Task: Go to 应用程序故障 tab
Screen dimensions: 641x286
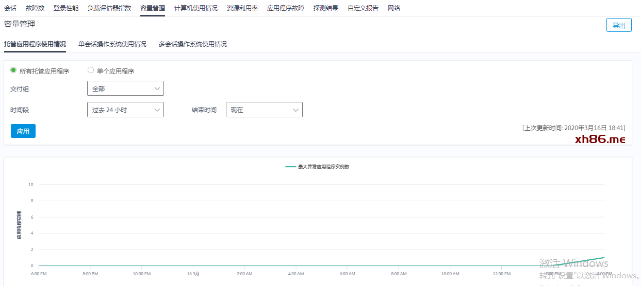Action: (x=286, y=8)
